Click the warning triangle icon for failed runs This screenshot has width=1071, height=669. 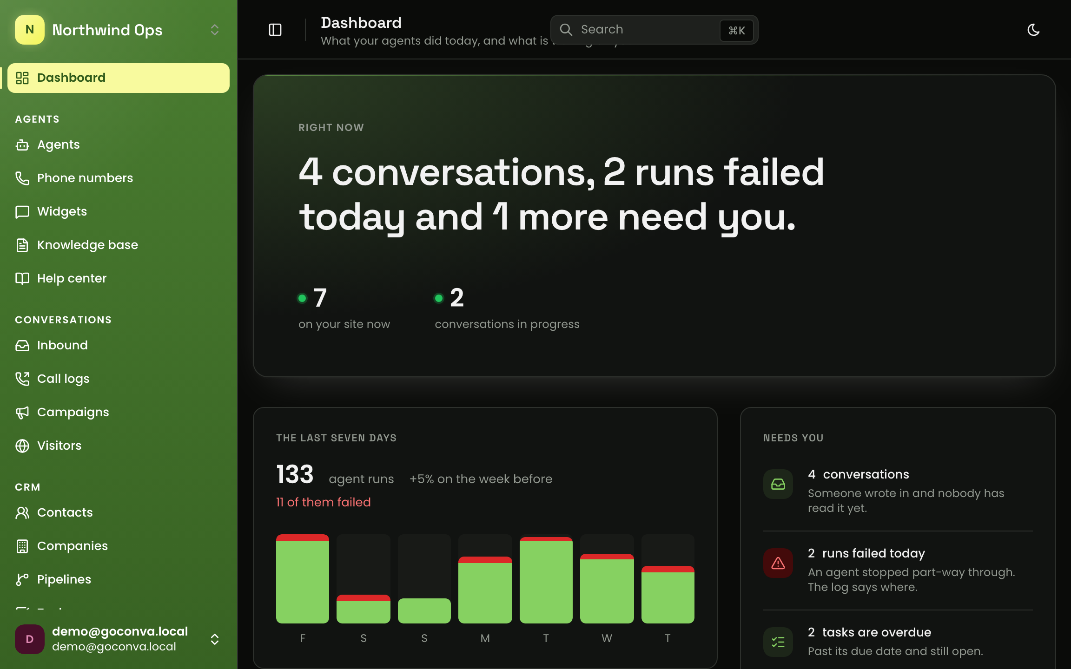coord(778,563)
